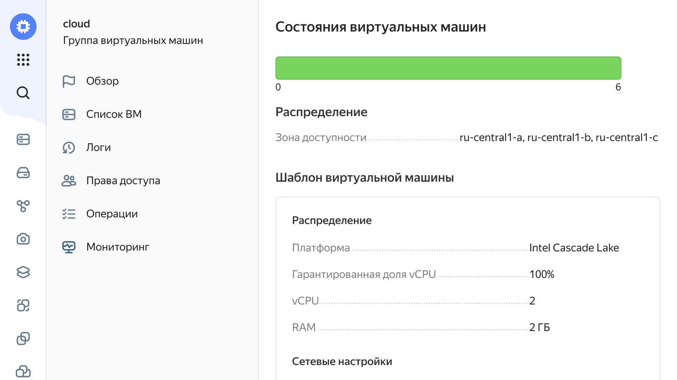Open the images layers icon
This screenshot has height=380, width=677.
pos(23,272)
